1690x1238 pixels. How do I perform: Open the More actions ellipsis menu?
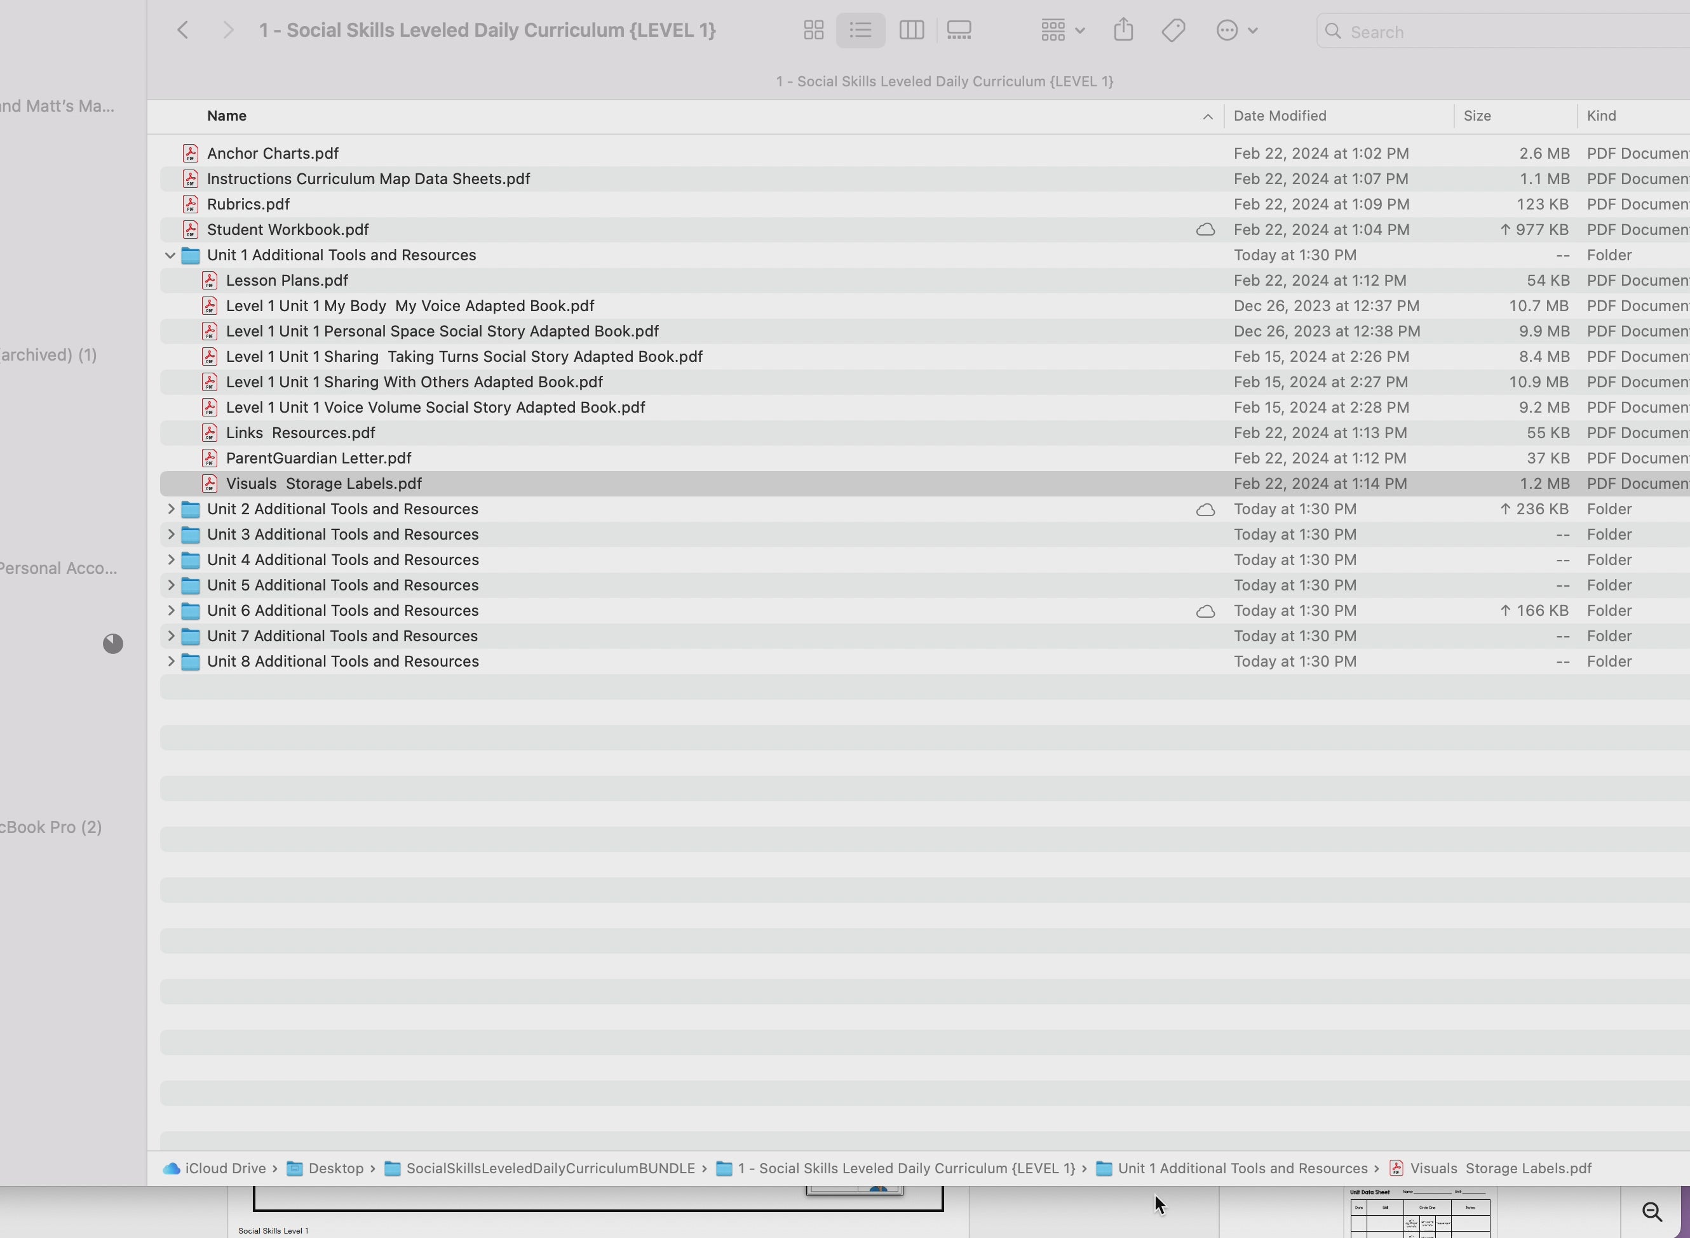tap(1235, 30)
